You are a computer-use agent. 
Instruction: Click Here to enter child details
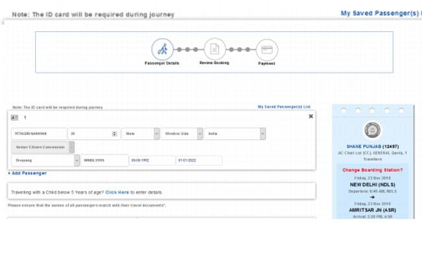(118, 192)
